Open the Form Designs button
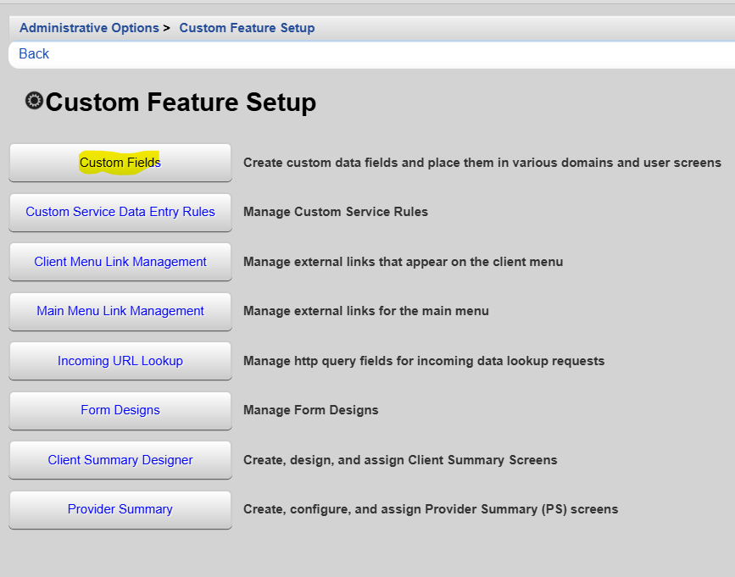This screenshot has height=577, width=735. point(120,410)
